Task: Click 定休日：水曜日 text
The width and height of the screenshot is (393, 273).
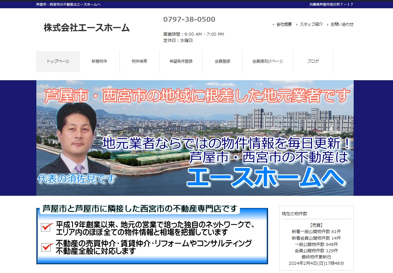Action: coord(178,40)
